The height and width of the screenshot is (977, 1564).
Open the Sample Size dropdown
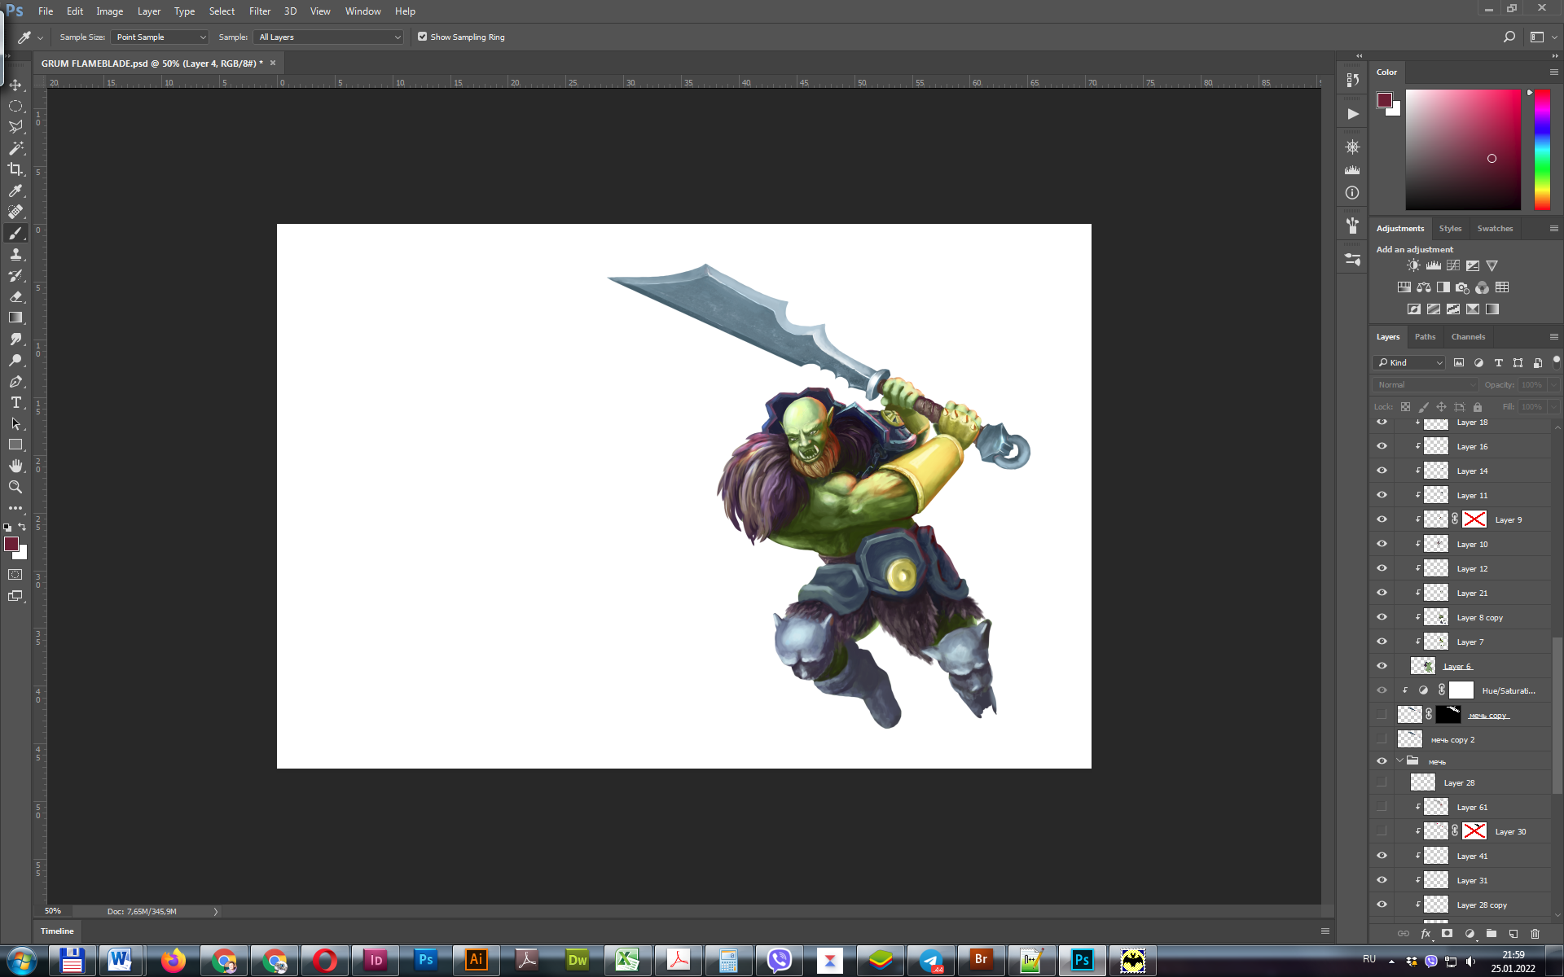(x=160, y=37)
